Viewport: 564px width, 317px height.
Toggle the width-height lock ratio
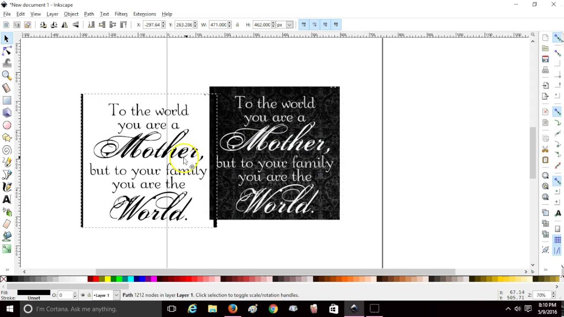pos(237,25)
